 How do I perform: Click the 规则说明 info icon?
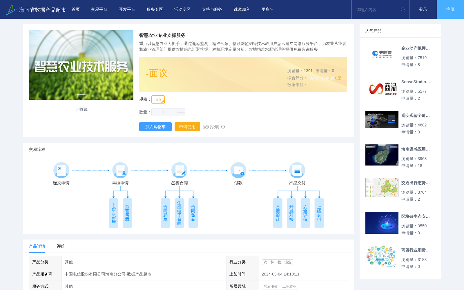tap(223, 127)
